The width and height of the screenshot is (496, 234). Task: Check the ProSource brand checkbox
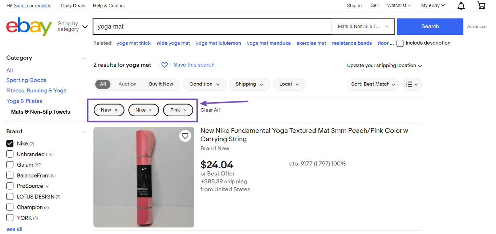tap(10, 186)
